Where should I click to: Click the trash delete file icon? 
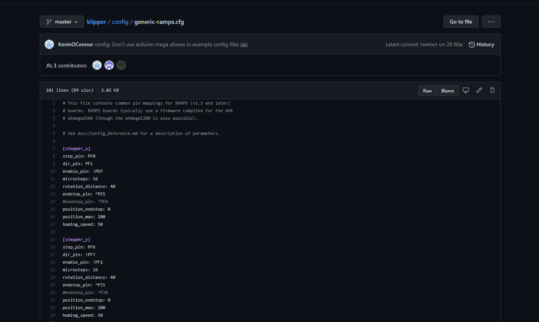tap(492, 90)
